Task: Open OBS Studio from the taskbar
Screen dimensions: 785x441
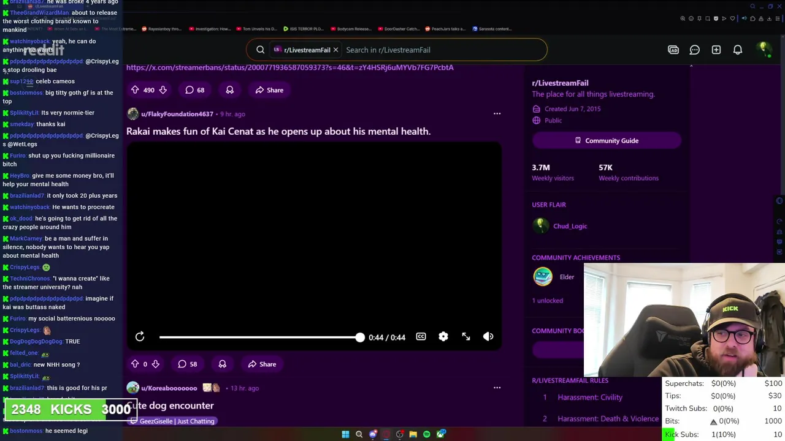Action: (400, 434)
